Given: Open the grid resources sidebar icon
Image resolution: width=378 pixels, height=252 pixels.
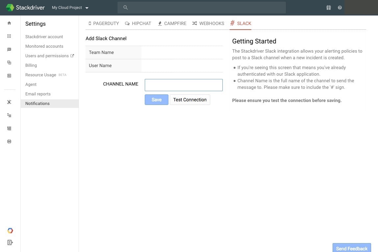Looking at the screenshot, I should (x=9, y=36).
